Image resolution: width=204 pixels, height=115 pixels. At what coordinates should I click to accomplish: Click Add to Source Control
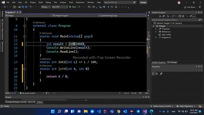click(x=162, y=106)
